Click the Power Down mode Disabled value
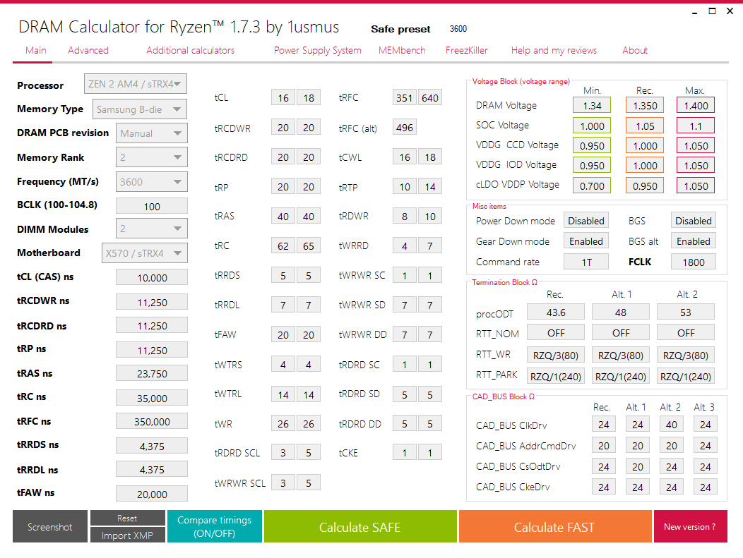743x558 pixels. tap(586, 221)
